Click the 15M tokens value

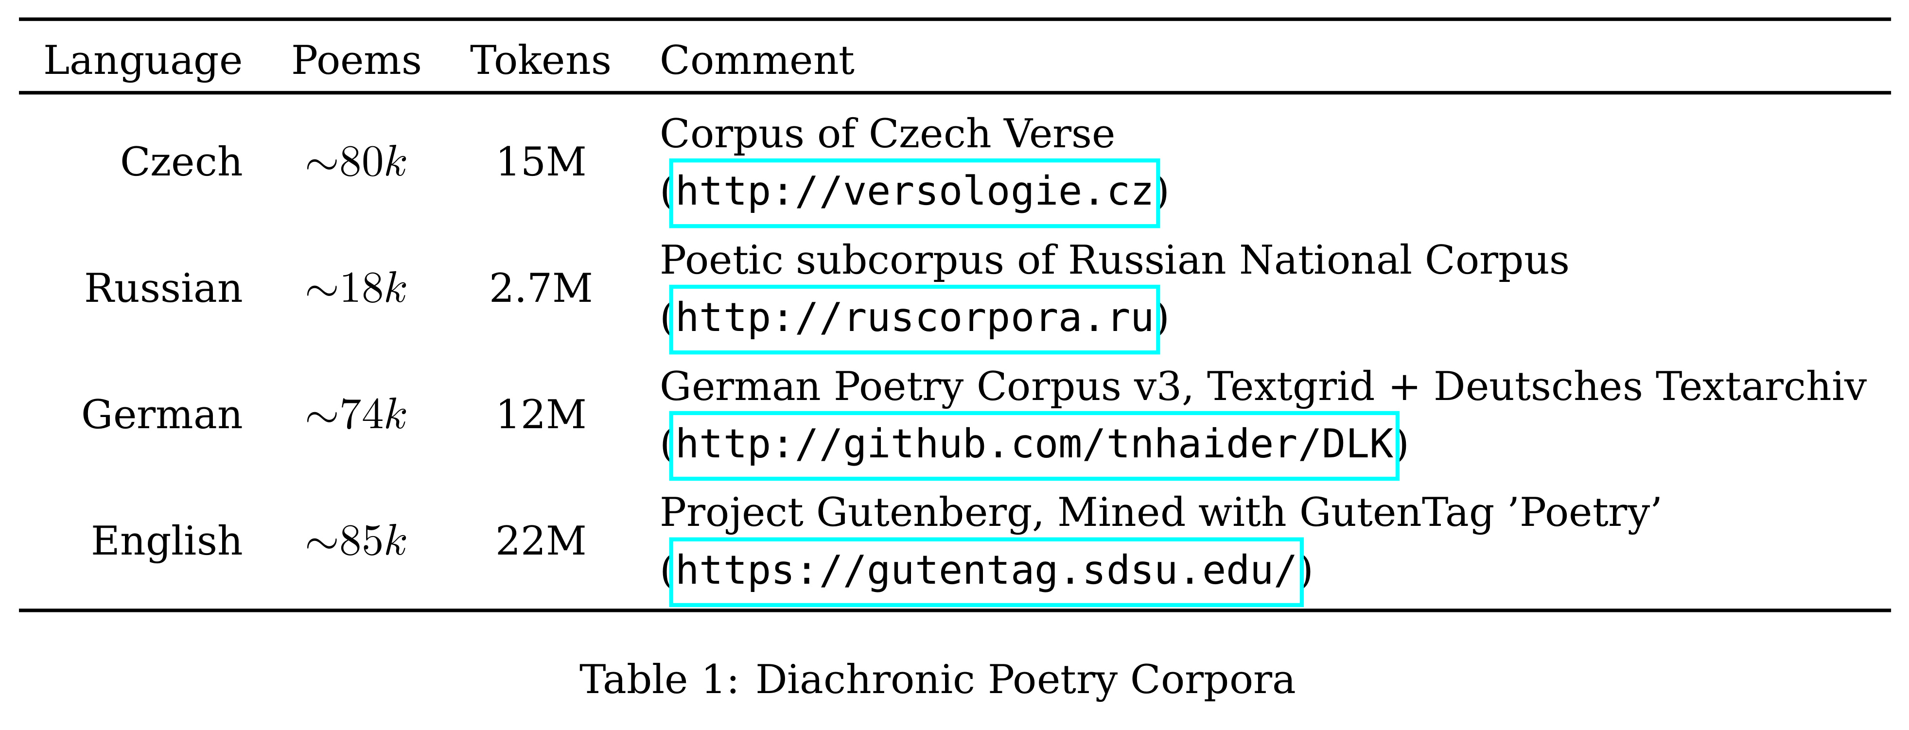pos(541,161)
